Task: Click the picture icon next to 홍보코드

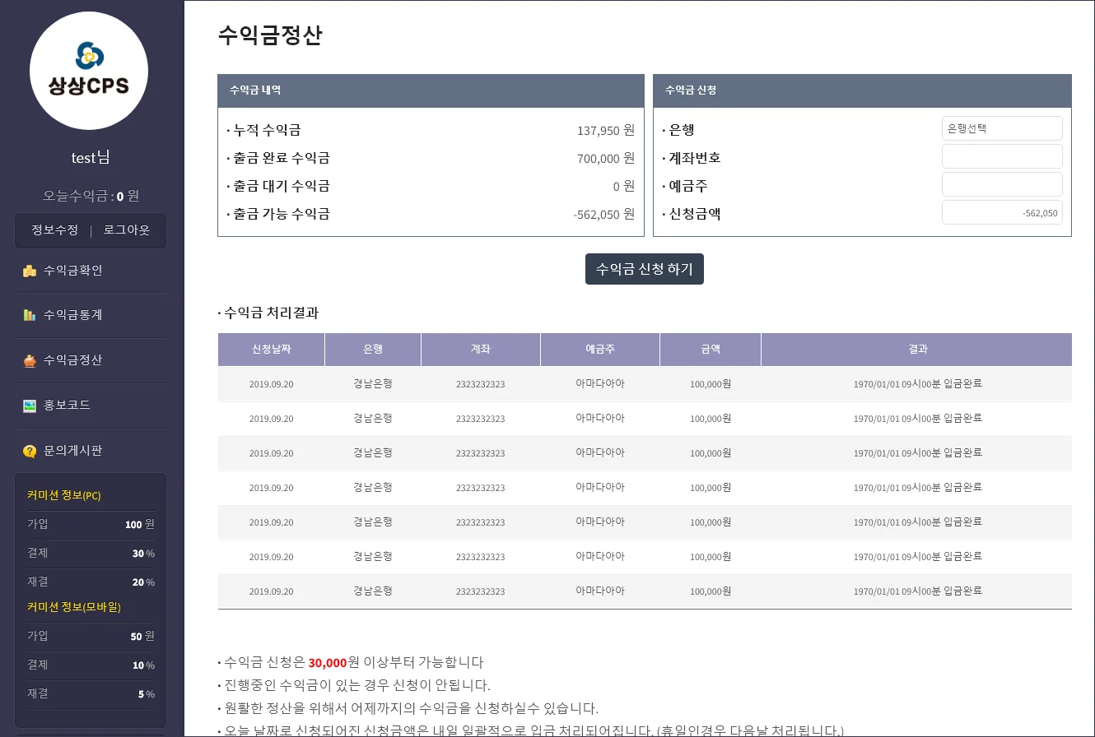Action: (28, 406)
